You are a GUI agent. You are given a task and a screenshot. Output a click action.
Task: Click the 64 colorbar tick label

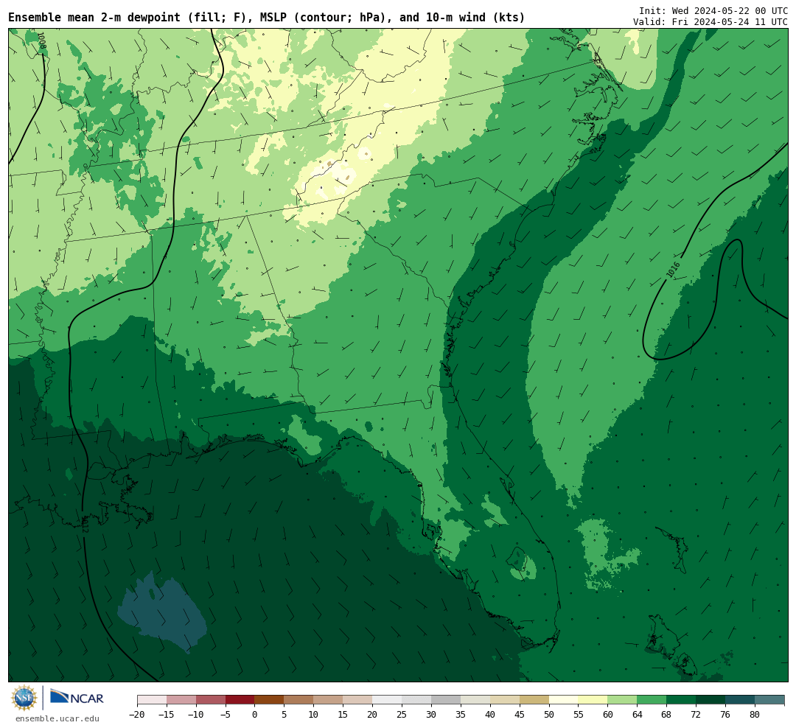pyautogui.click(x=637, y=714)
